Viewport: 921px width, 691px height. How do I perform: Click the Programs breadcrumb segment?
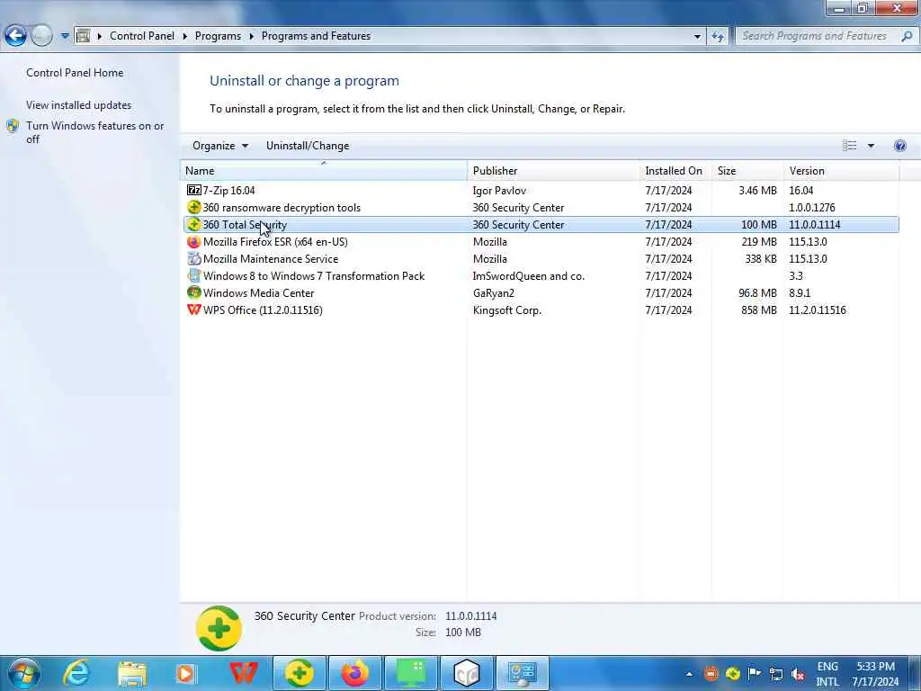click(x=218, y=36)
